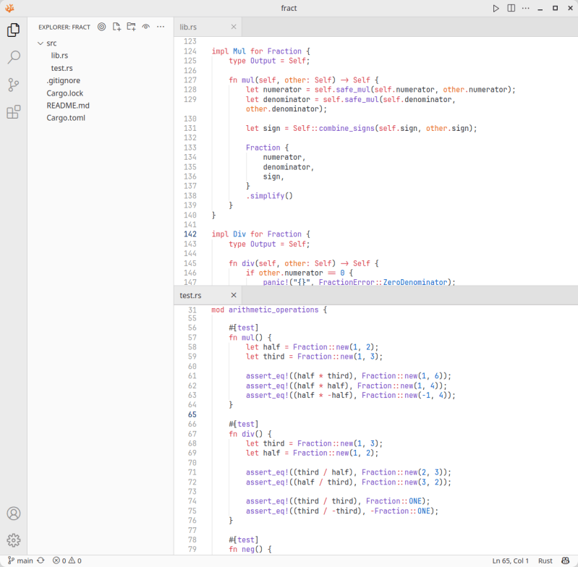
Task: Open README.md file
Action: (68, 106)
